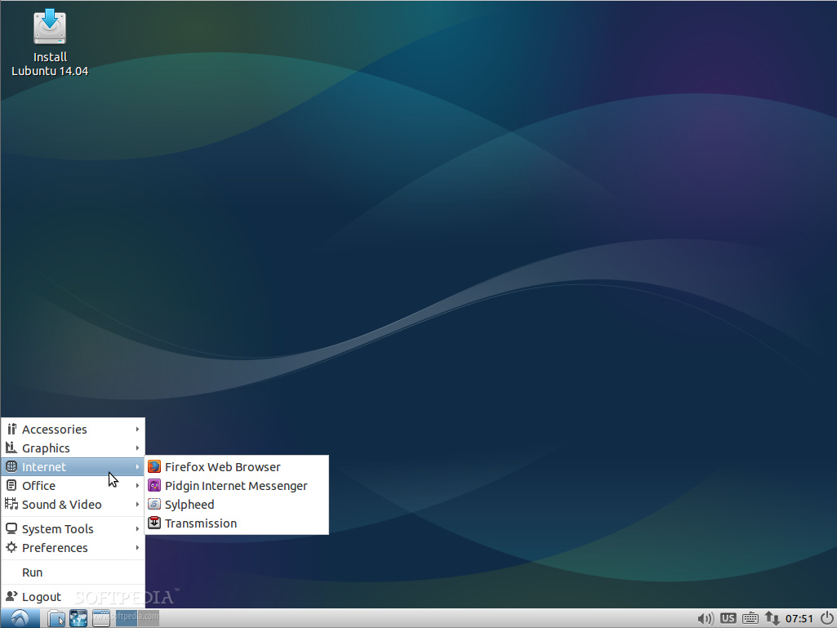Viewport: 837px width, 628px height.
Task: Open the volume control in the tray
Action: click(706, 618)
